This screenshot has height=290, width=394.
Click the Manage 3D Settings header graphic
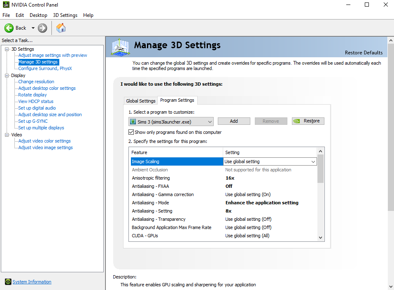[120, 47]
